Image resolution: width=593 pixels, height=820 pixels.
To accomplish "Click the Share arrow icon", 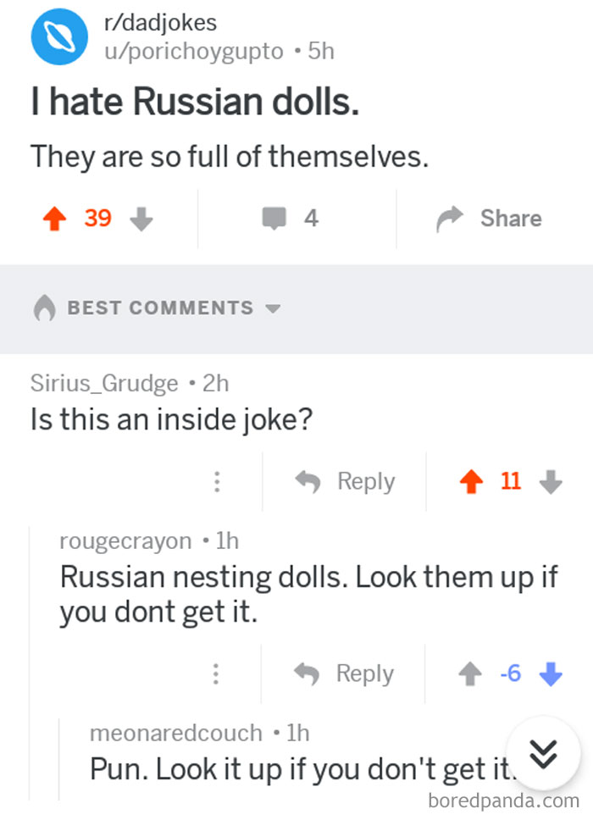I will (446, 217).
